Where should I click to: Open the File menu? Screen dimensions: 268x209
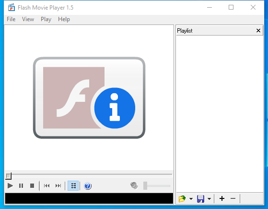tap(11, 19)
